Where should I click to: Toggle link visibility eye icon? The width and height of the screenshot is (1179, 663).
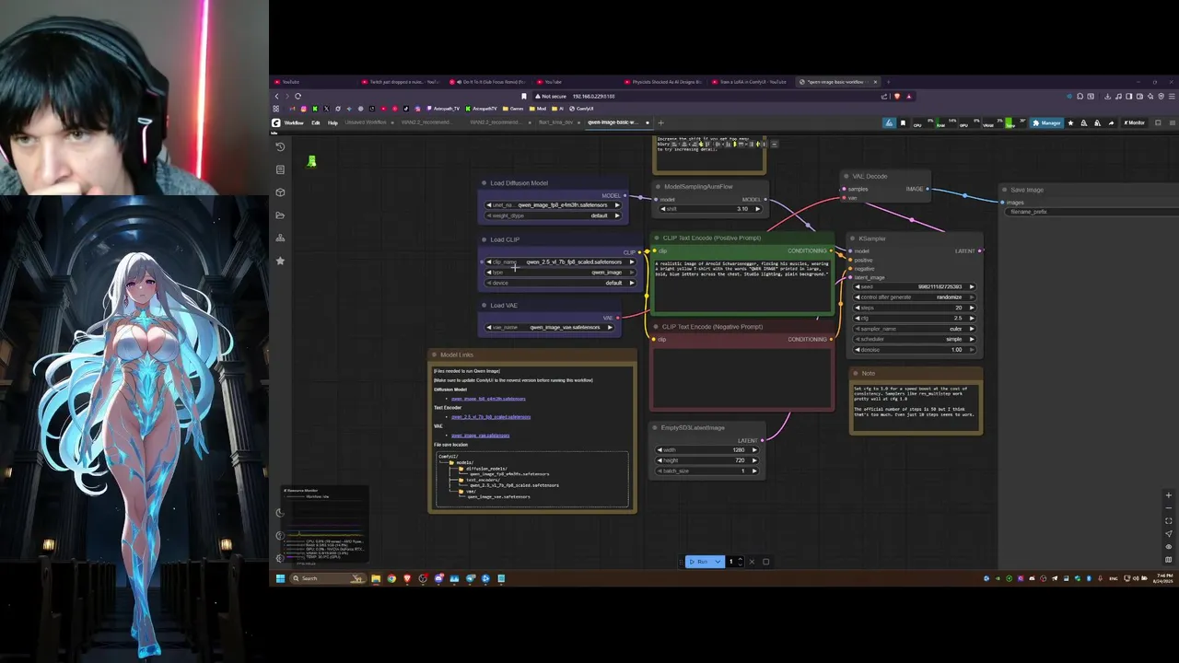(1169, 546)
